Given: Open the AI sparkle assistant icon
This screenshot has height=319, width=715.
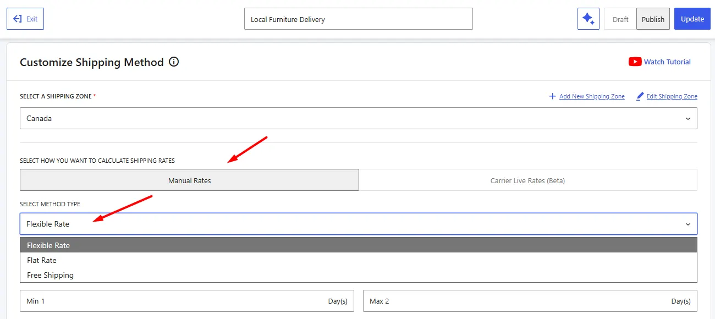Looking at the screenshot, I should (588, 19).
